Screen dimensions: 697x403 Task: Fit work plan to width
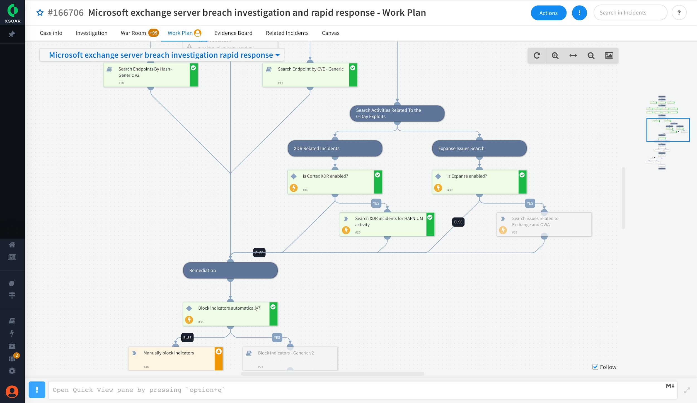pos(573,55)
